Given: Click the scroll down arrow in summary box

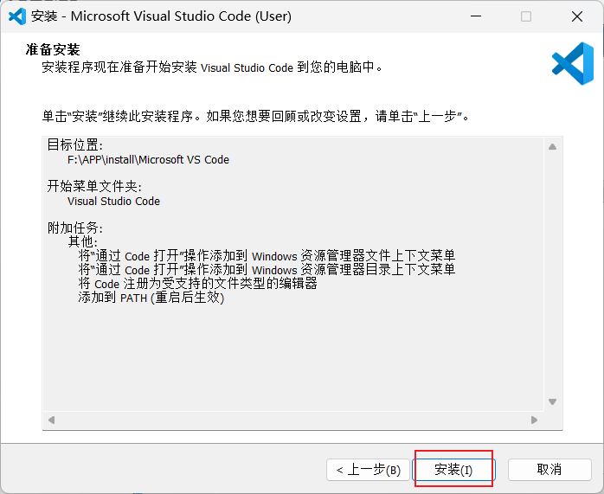Looking at the screenshot, I should (x=552, y=401).
